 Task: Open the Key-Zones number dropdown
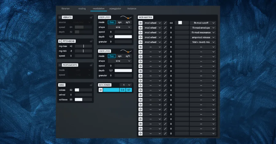(x=126, y=85)
